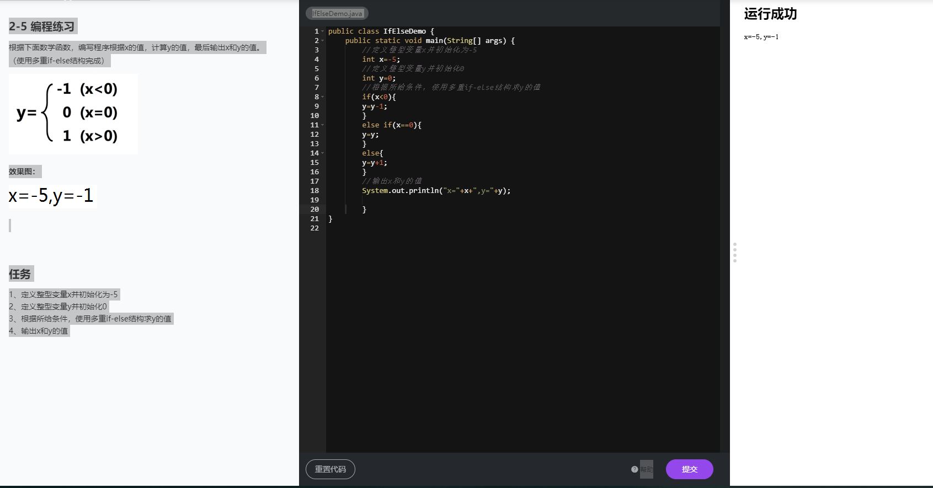The height and width of the screenshot is (488, 933).
Task: Click task 3 about 多重if-else结构
Action: point(90,319)
